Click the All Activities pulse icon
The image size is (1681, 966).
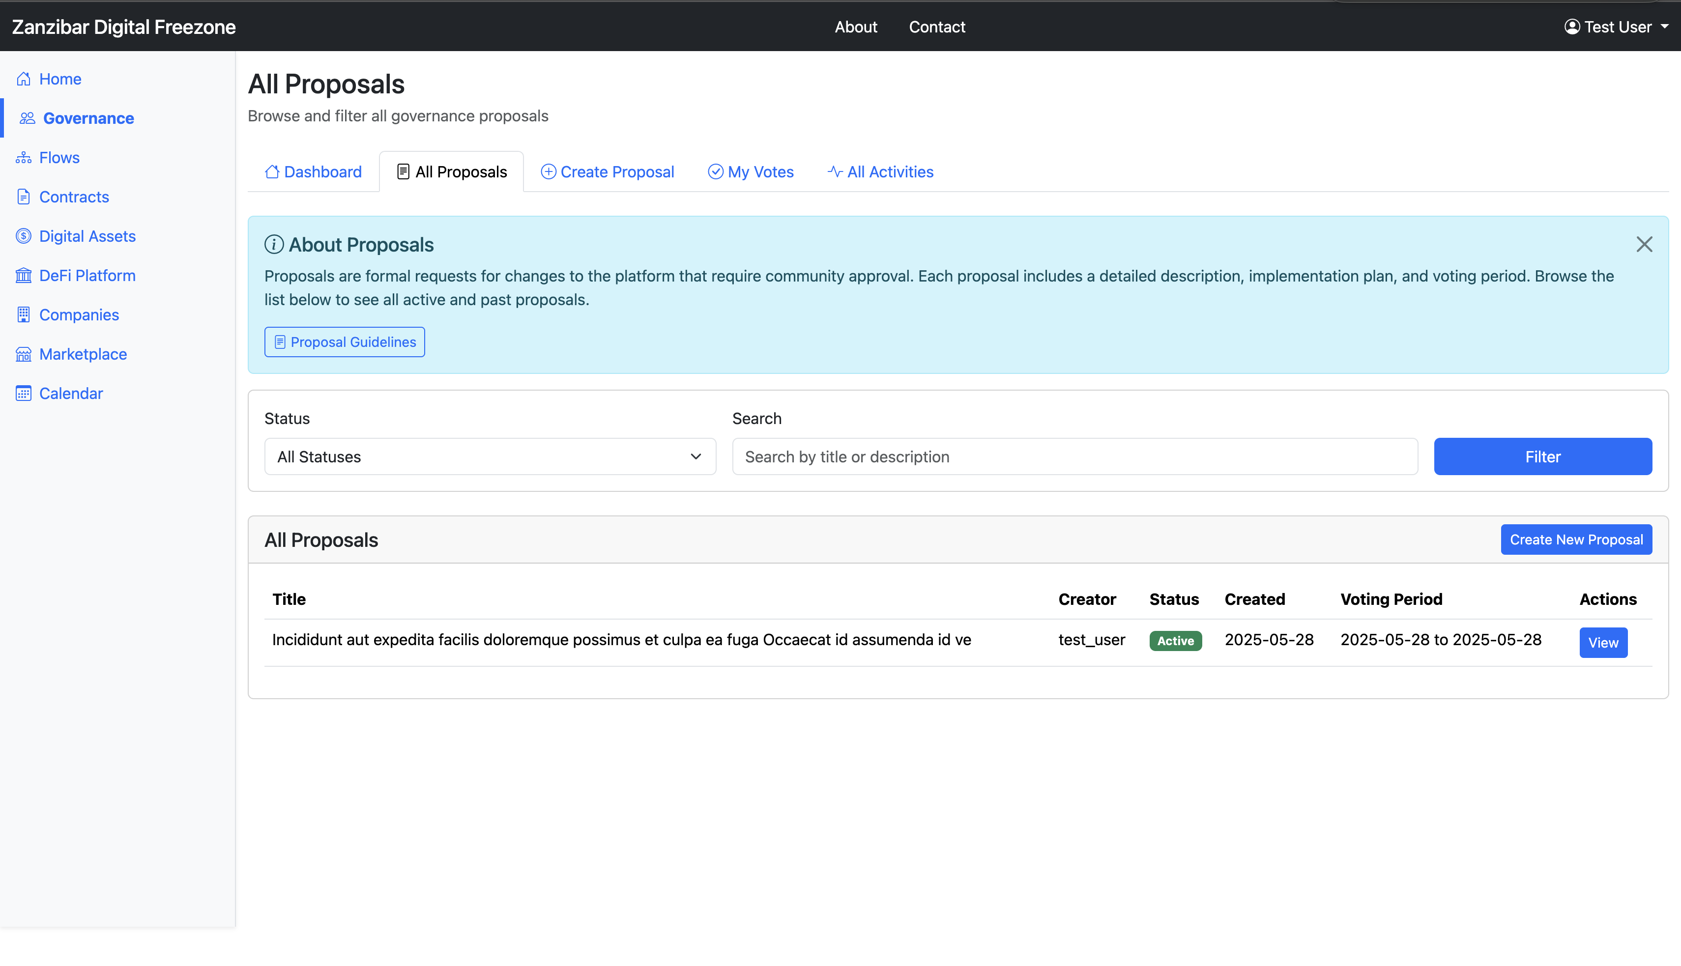coord(835,172)
